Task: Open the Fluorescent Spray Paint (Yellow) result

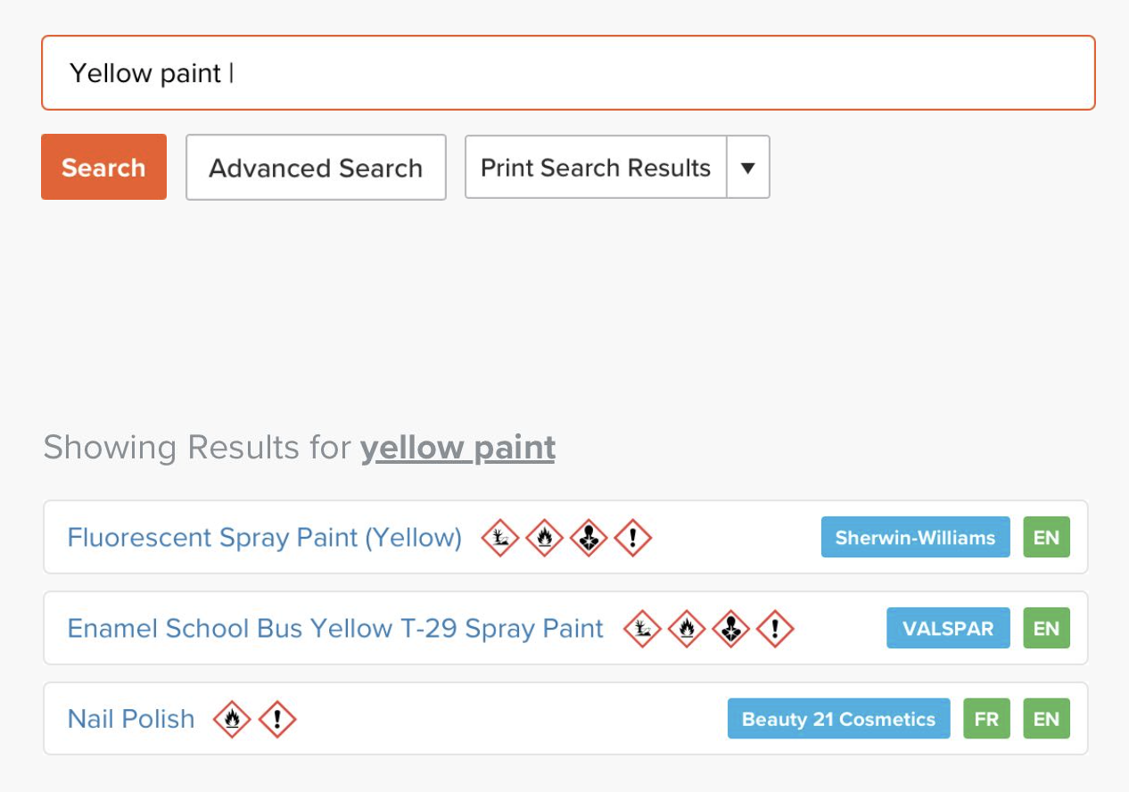Action: click(x=265, y=537)
